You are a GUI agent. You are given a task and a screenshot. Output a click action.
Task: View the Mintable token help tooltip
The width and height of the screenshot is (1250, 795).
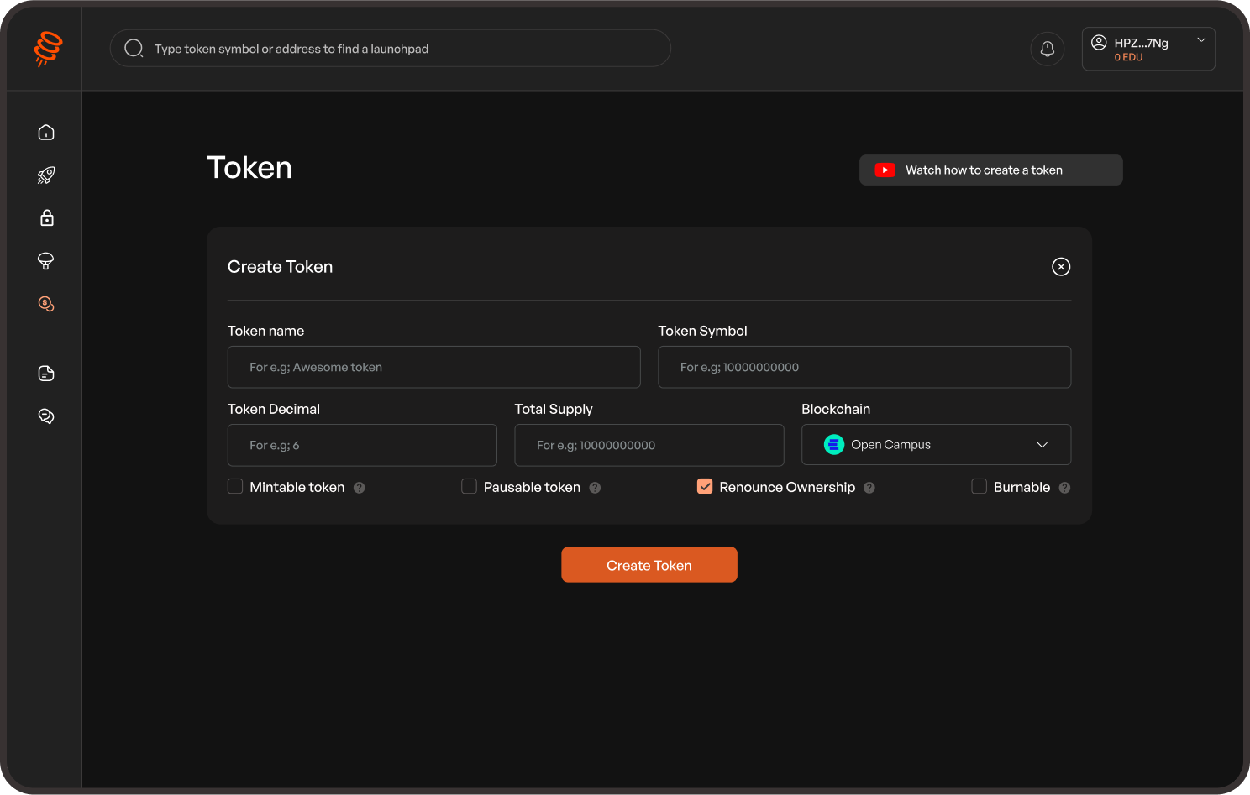click(x=360, y=487)
